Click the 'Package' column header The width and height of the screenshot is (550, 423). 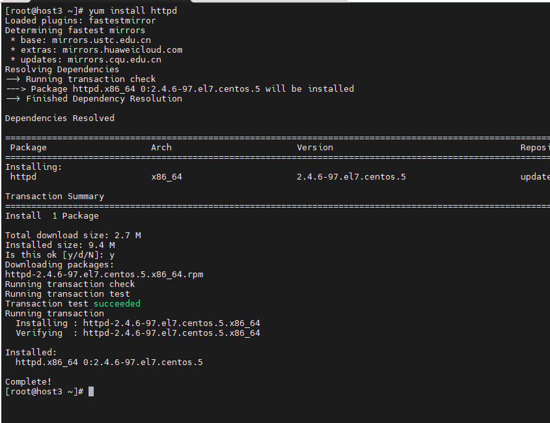[29, 148]
